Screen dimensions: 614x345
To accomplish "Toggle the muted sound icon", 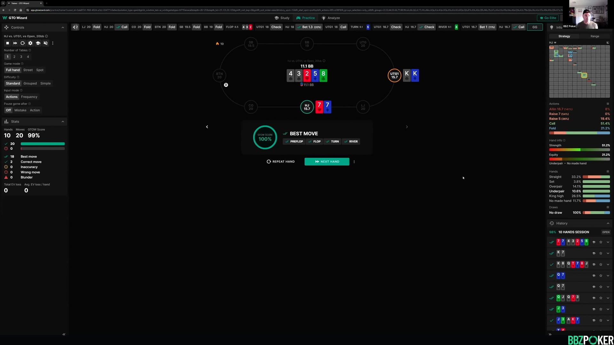I will click(x=46, y=43).
